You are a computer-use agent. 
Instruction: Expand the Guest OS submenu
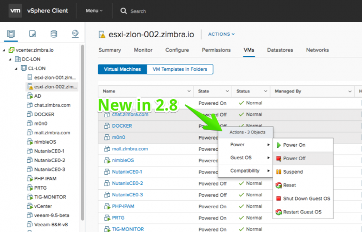(245, 158)
